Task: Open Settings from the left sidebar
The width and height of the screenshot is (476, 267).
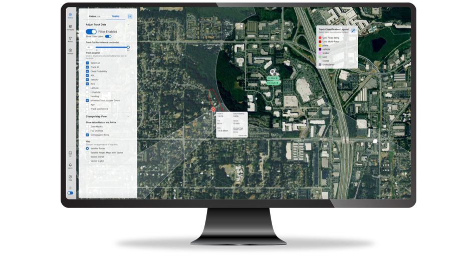Action: (x=70, y=50)
